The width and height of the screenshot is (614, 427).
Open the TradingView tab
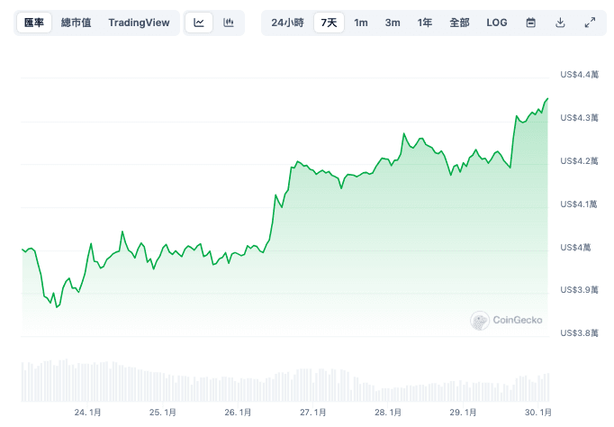click(139, 23)
